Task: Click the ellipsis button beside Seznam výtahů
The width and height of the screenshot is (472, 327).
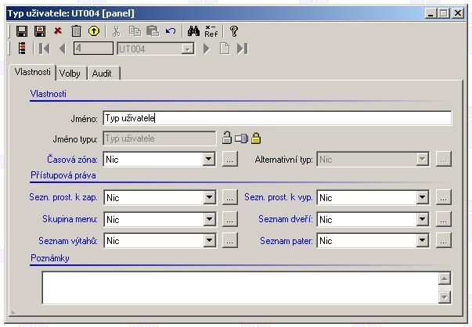Action: coord(229,241)
